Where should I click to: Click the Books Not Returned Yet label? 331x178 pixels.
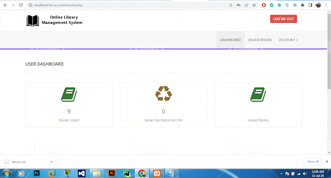tap(164, 120)
